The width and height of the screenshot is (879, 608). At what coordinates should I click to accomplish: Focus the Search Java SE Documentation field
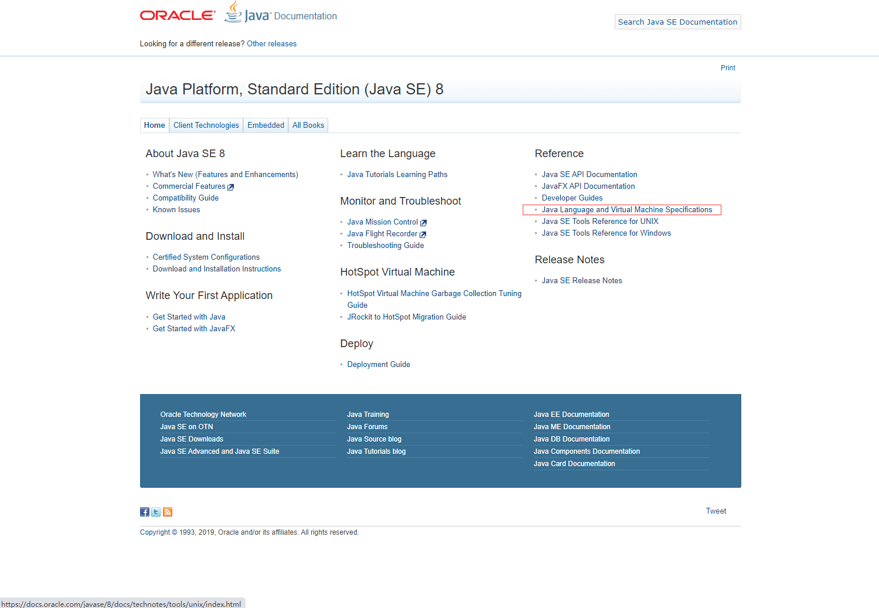pos(678,22)
